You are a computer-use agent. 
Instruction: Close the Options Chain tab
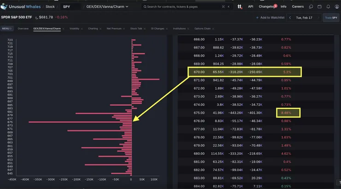[213, 29]
